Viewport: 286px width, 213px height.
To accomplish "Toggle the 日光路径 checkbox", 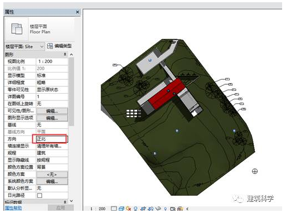I will 40,196.
